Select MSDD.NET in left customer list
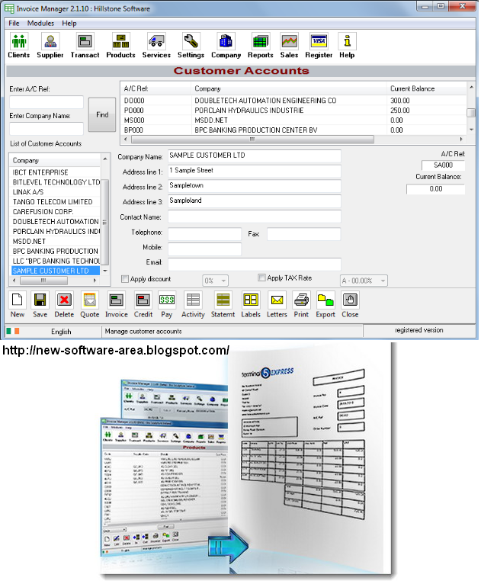 coord(55,242)
